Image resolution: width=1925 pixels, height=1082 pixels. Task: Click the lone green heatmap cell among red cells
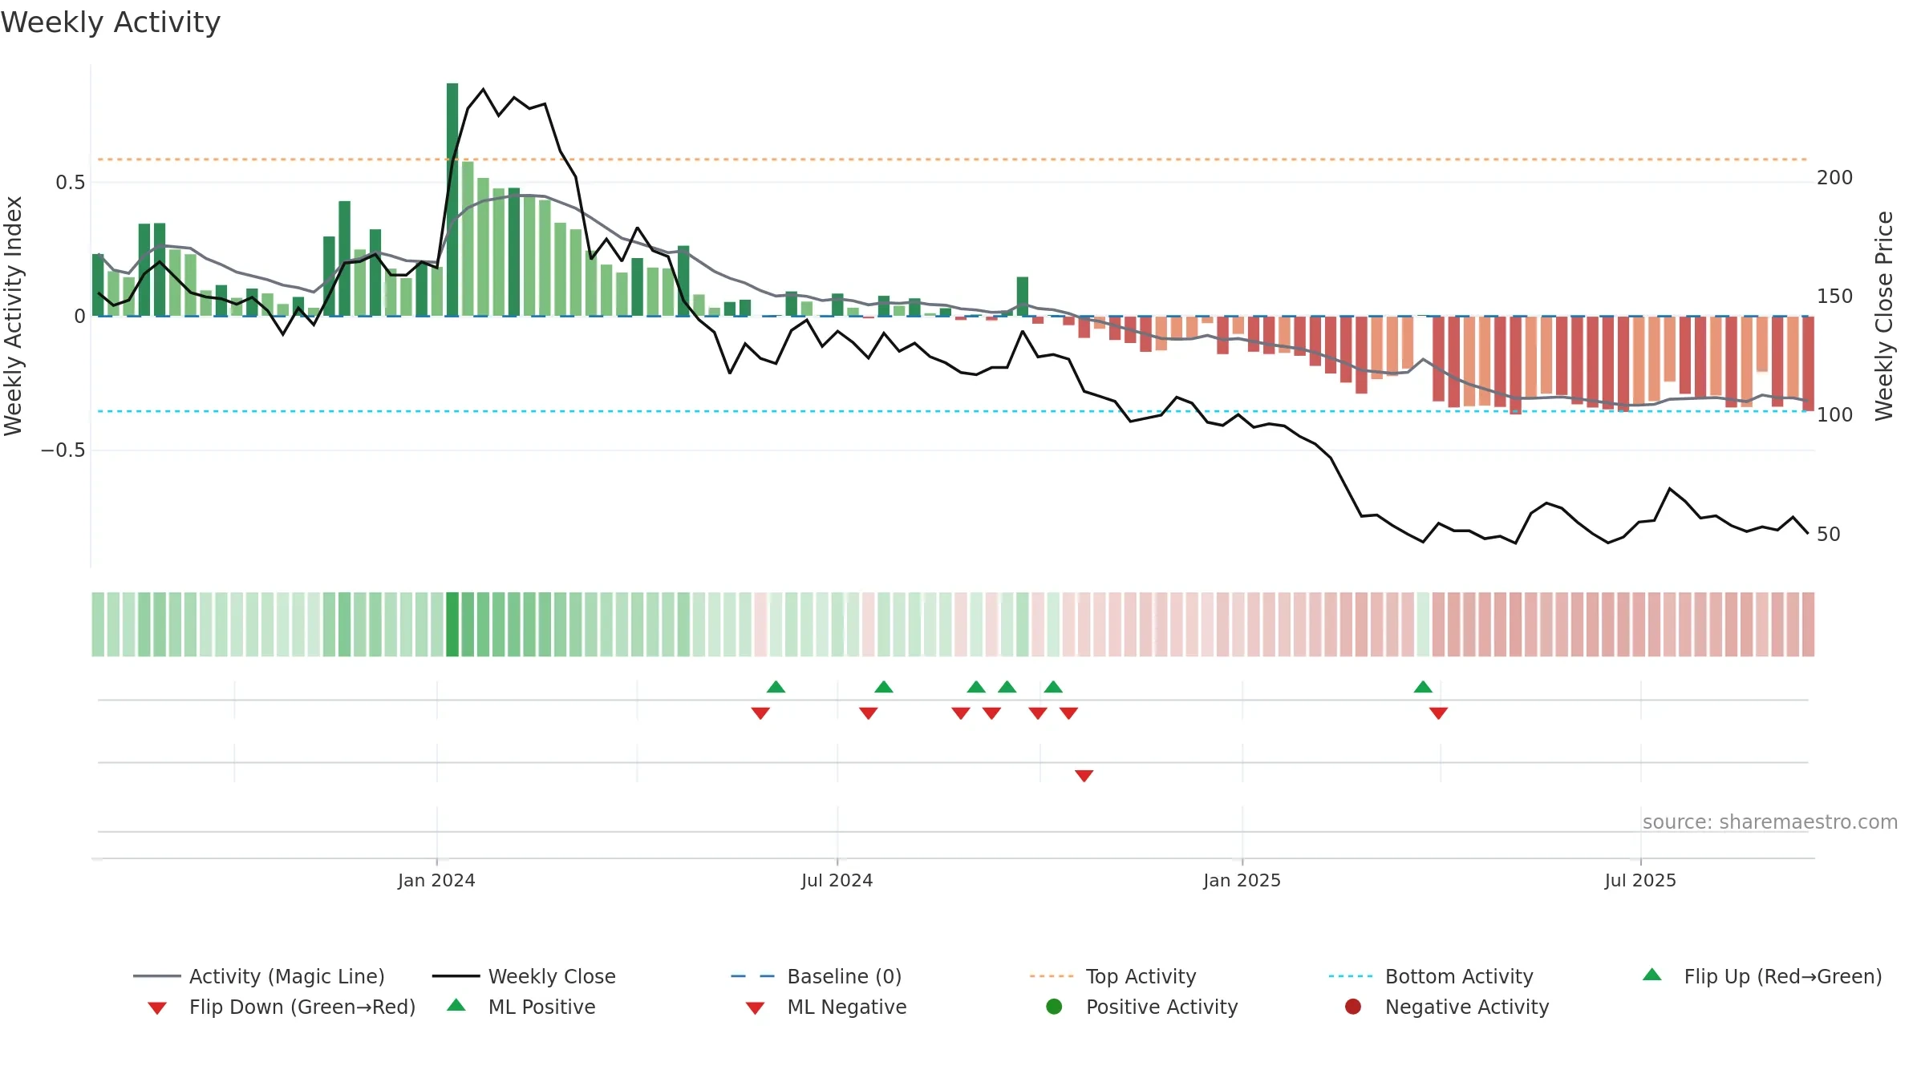tap(1423, 624)
